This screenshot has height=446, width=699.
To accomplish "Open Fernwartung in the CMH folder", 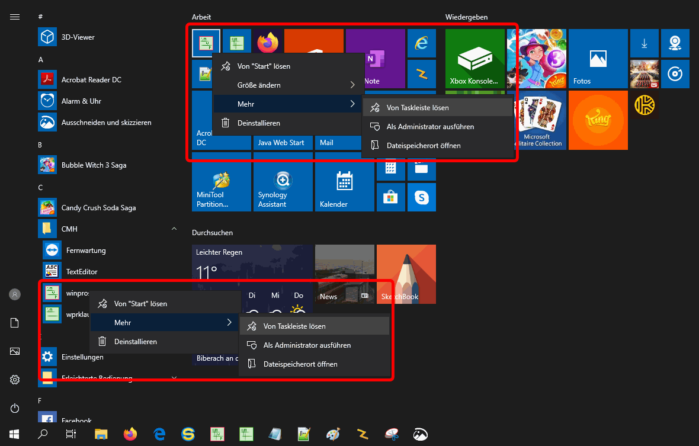I will pos(85,251).
